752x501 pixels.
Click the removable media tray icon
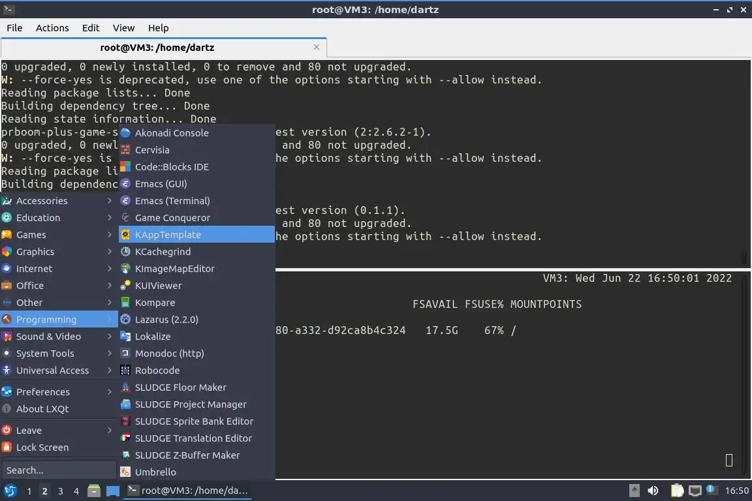(634, 491)
